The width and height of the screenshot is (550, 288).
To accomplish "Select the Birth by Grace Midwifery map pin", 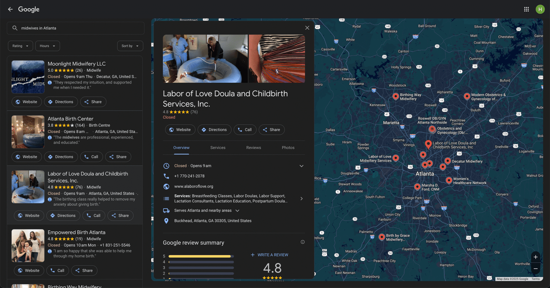I will pyautogui.click(x=382, y=237).
